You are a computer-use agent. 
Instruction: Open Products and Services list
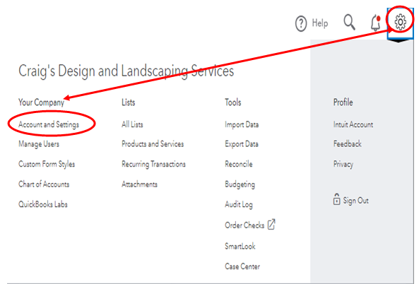(153, 144)
